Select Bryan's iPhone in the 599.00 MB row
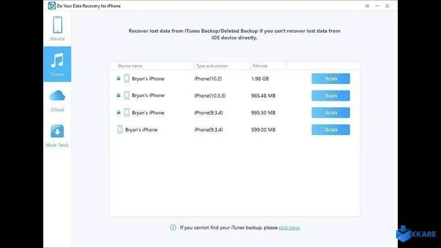Viewport: 441px width, 248px height. tap(141, 130)
